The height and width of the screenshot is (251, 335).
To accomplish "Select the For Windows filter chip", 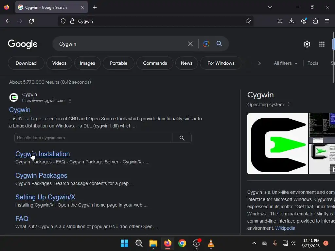I will [221, 63].
